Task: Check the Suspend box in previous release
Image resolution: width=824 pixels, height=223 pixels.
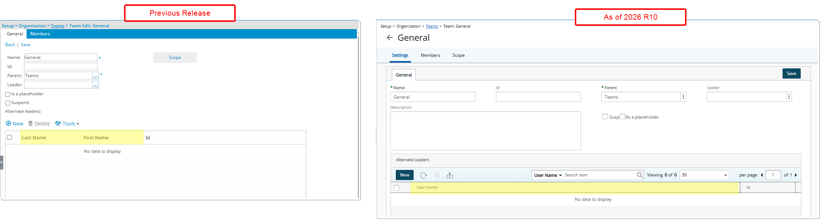Action: click(8, 103)
